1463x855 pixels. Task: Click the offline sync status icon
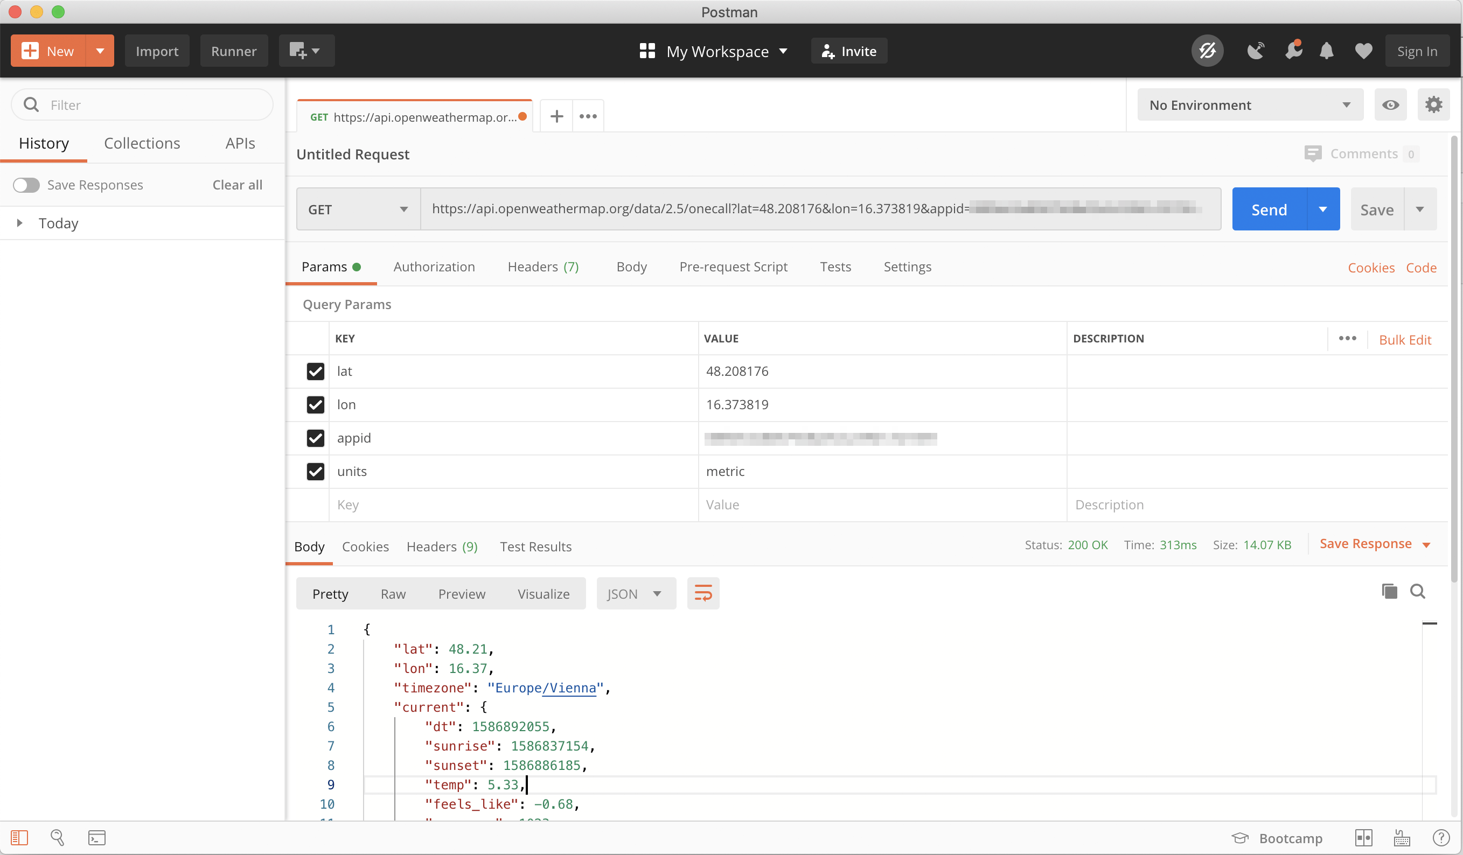[1207, 51]
